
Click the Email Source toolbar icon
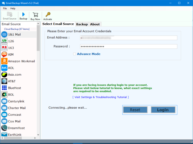coord(10,14)
